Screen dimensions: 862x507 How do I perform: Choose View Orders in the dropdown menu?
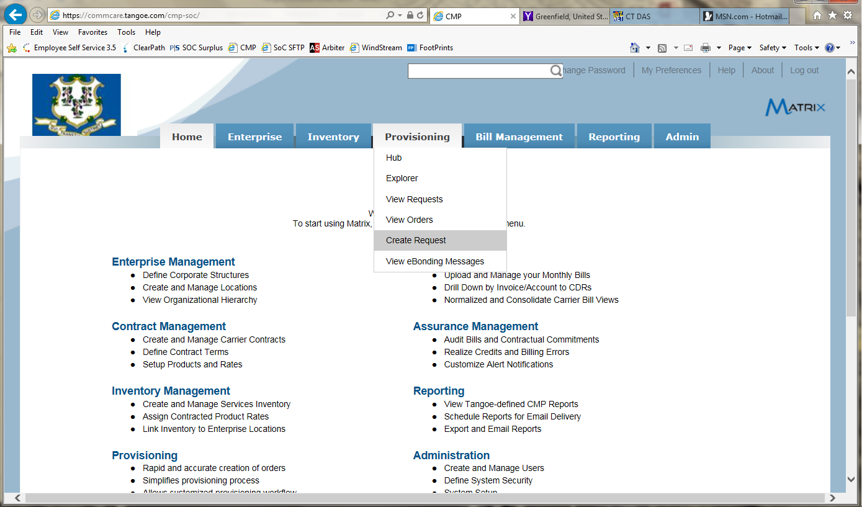click(409, 220)
